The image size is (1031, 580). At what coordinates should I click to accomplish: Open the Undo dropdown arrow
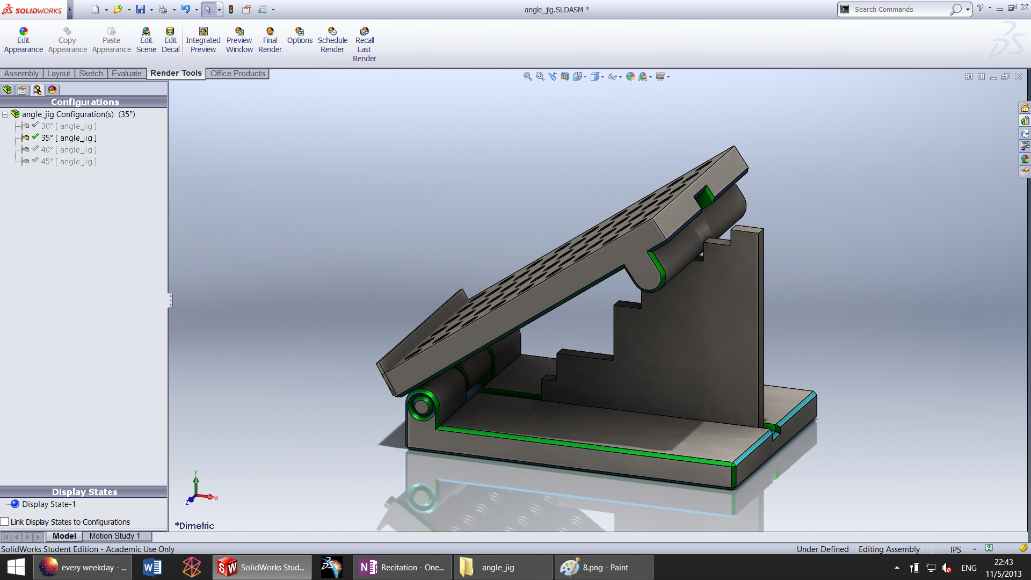(196, 10)
